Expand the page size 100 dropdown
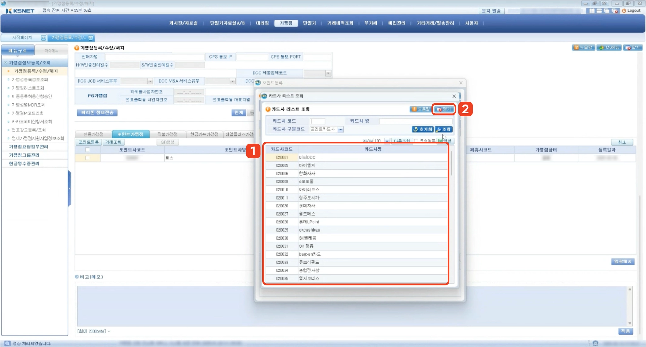 pos(387,141)
